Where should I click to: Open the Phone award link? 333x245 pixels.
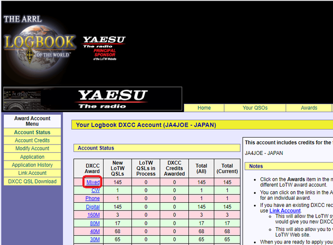[x=93, y=199]
